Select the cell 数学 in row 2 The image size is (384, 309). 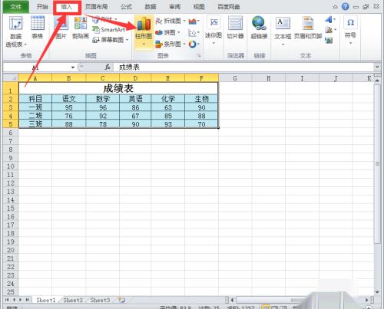103,99
